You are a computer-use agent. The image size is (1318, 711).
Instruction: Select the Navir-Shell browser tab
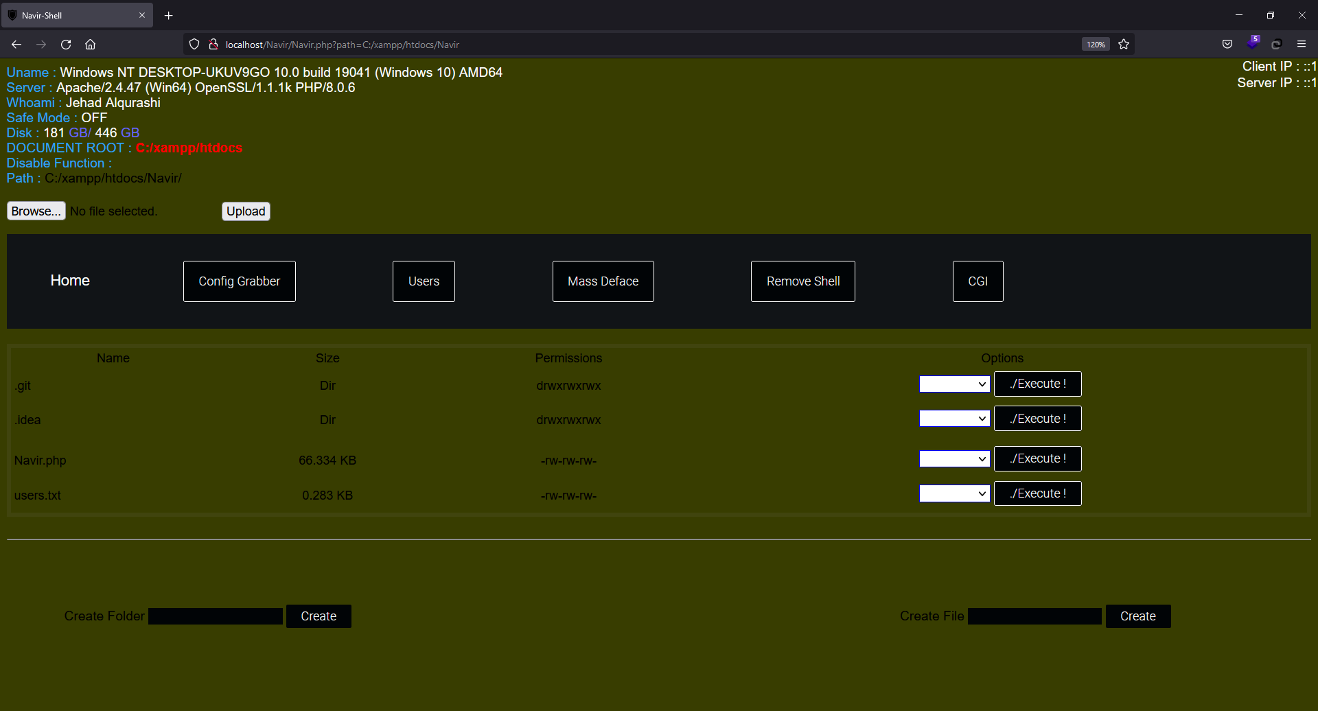77,15
